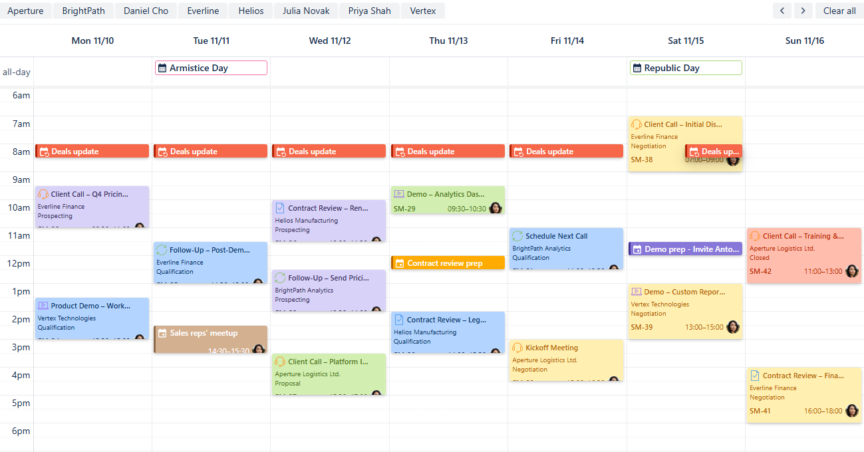This screenshot has height=452, width=864.
Task: Go to next week with right chevron
Action: (803, 11)
